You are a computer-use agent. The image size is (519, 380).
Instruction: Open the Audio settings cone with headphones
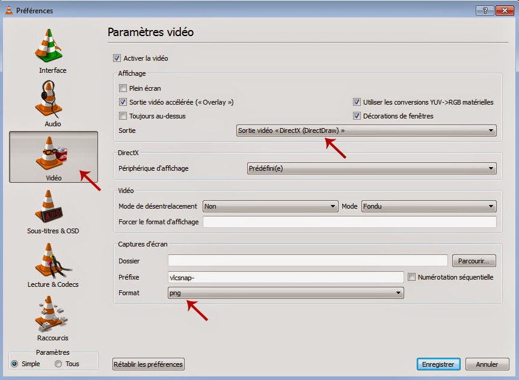[49, 99]
